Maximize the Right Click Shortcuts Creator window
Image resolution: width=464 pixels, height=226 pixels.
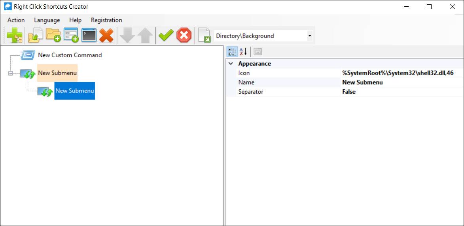pyautogui.click(x=429, y=7)
